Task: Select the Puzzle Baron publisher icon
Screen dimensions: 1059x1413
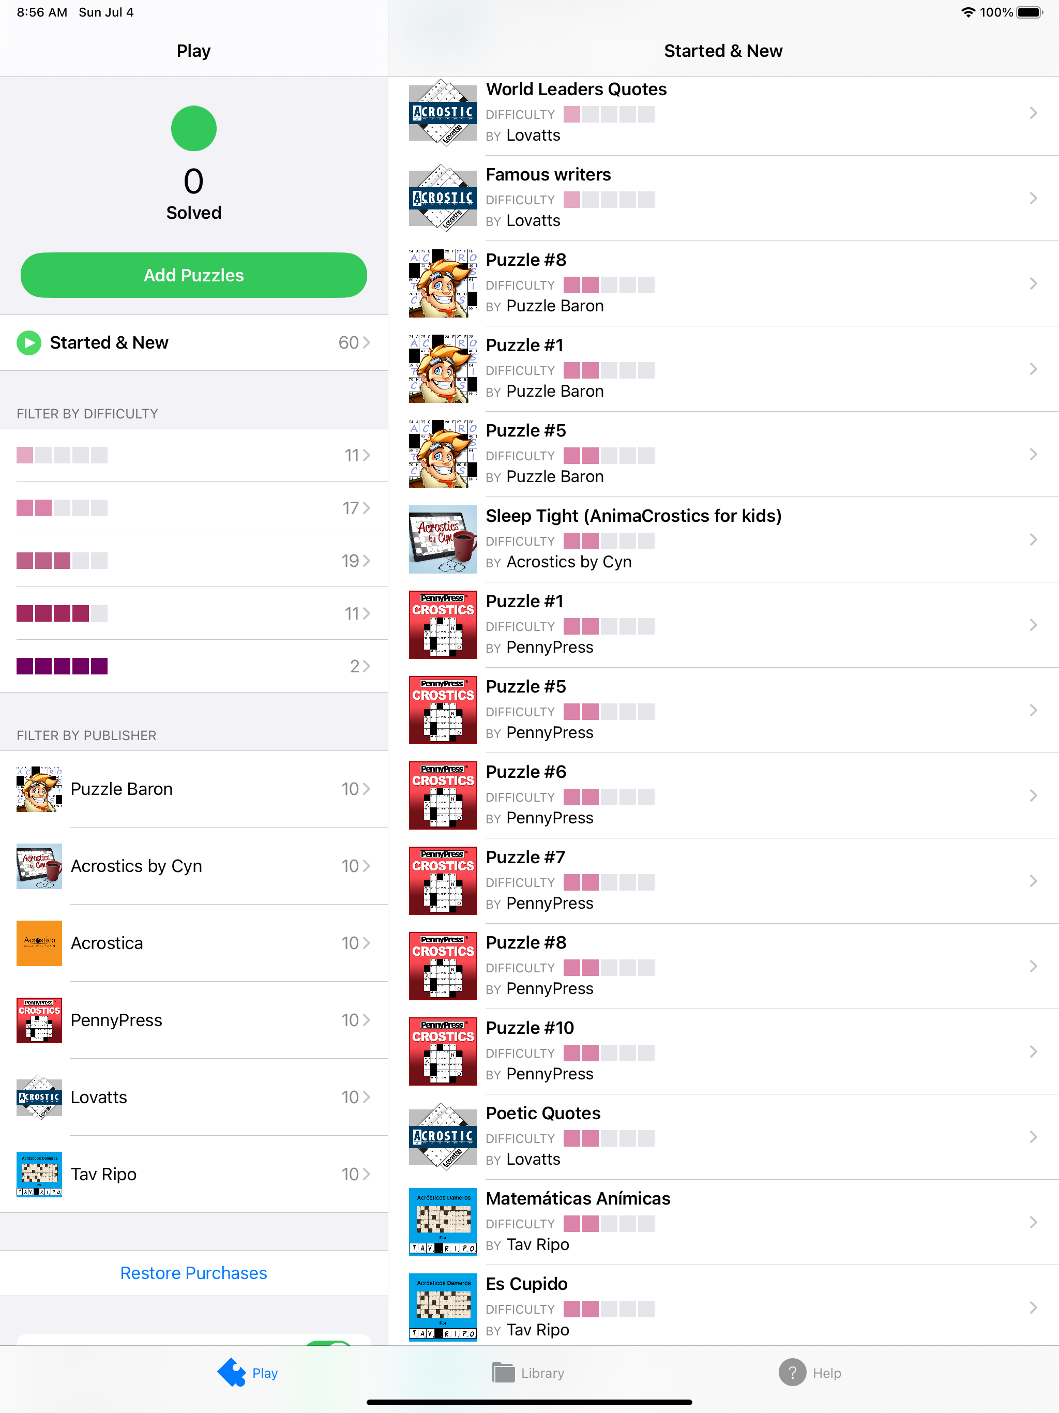Action: [39, 789]
